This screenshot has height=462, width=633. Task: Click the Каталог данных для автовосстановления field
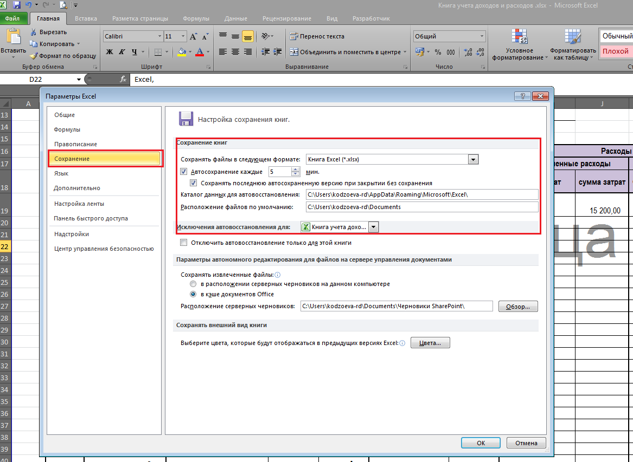pyautogui.click(x=422, y=194)
